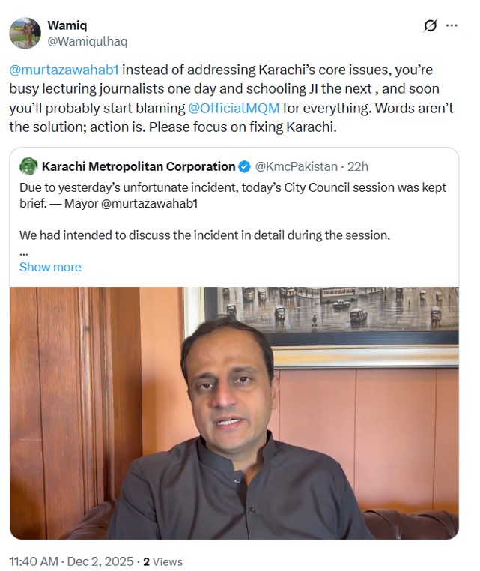Click the blue verified badge
Image resolution: width=480 pixels, height=571 pixels.
click(x=245, y=166)
